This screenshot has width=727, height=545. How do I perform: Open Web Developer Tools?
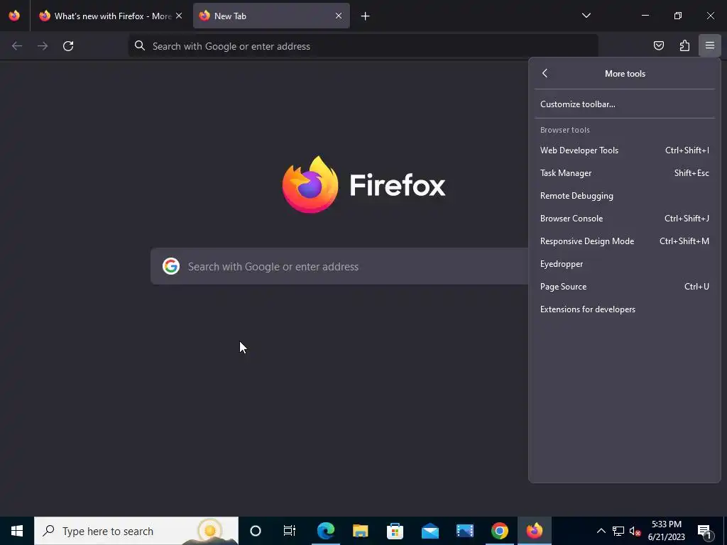click(625, 150)
